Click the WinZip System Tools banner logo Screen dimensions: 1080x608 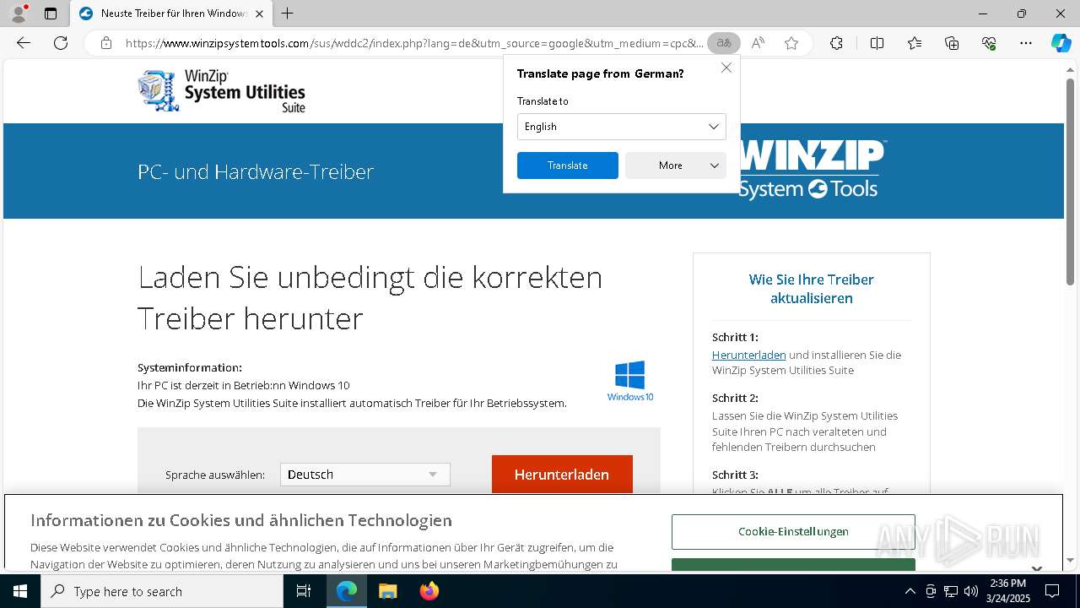pos(812,170)
